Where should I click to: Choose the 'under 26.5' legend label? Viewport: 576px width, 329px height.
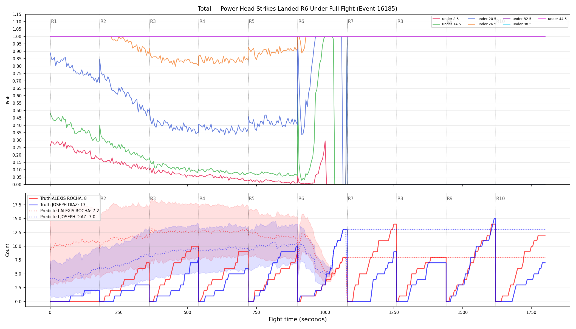[x=487, y=24]
